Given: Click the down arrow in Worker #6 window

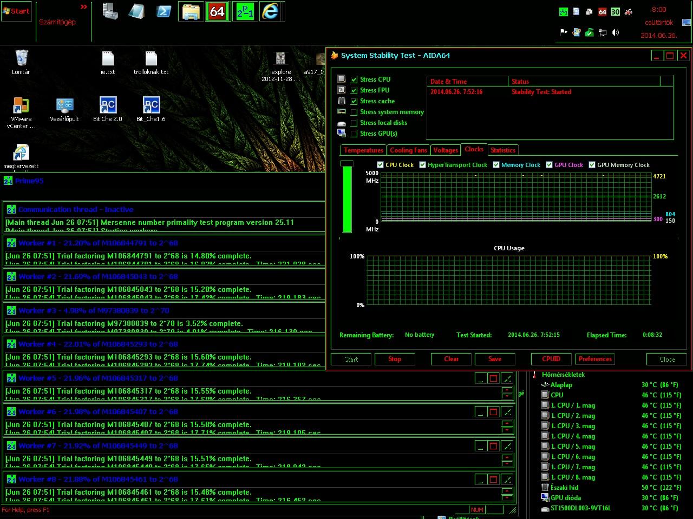Looking at the screenshot, I should tap(507, 430).
